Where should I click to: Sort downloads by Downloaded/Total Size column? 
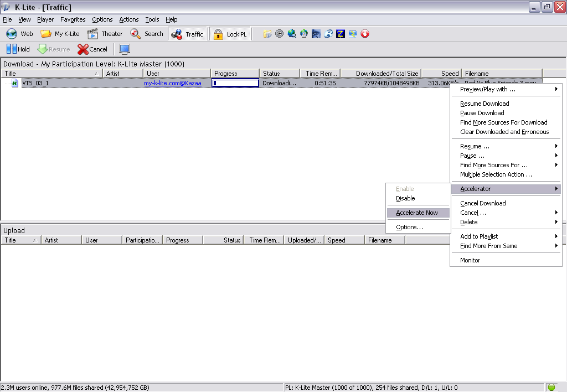point(381,74)
